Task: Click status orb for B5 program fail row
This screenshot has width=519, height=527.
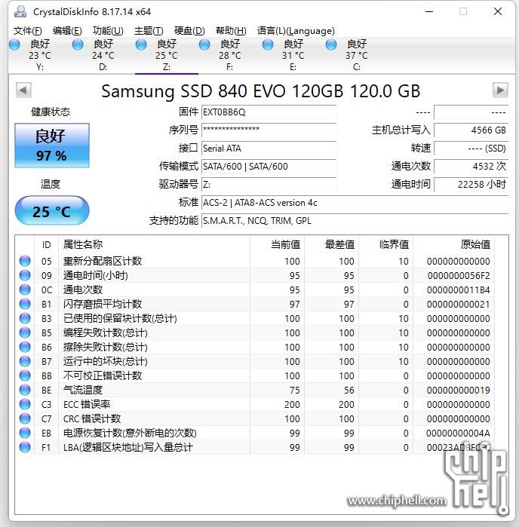Action: pyautogui.click(x=25, y=332)
